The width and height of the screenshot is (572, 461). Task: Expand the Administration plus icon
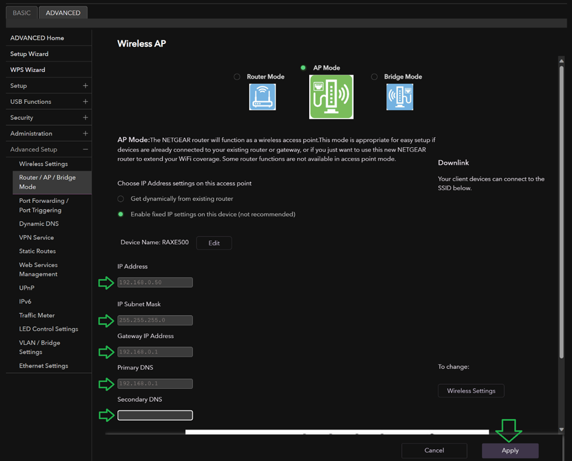[x=85, y=134]
